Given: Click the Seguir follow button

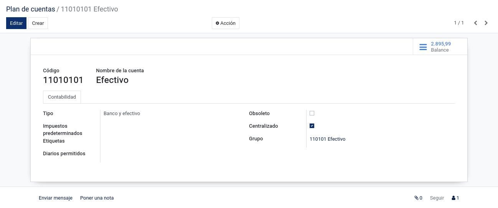Looking at the screenshot, I should click(437, 198).
